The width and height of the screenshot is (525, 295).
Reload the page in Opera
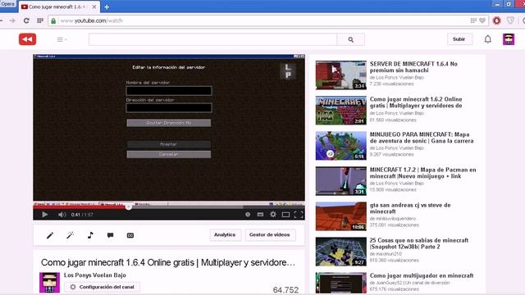click(26, 20)
